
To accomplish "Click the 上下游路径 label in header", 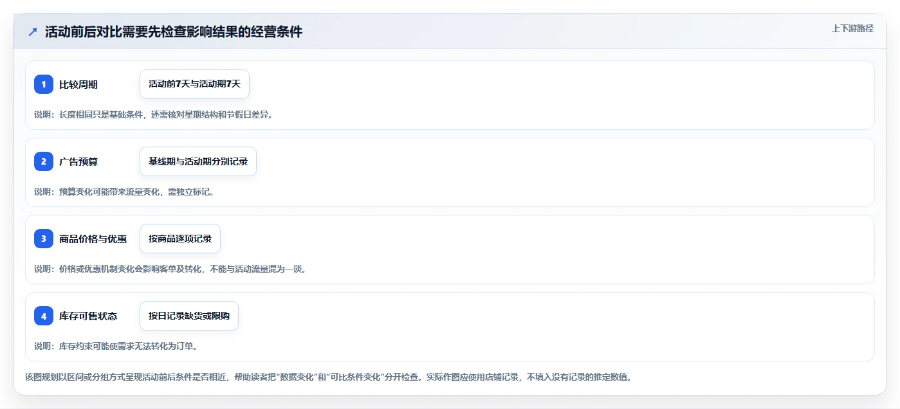I will point(852,28).
